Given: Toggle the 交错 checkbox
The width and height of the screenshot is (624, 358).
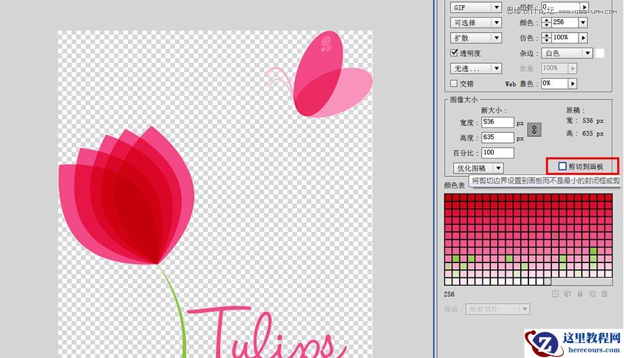Looking at the screenshot, I should pyautogui.click(x=454, y=83).
